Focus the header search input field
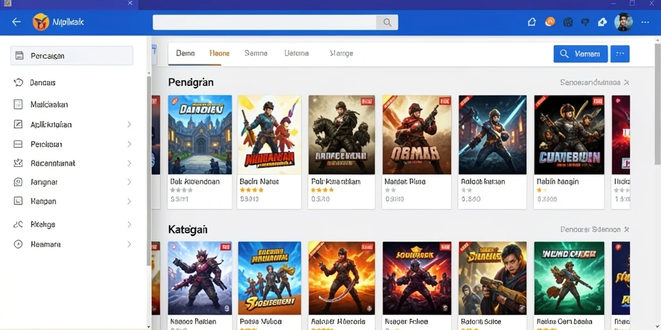 click(264, 23)
